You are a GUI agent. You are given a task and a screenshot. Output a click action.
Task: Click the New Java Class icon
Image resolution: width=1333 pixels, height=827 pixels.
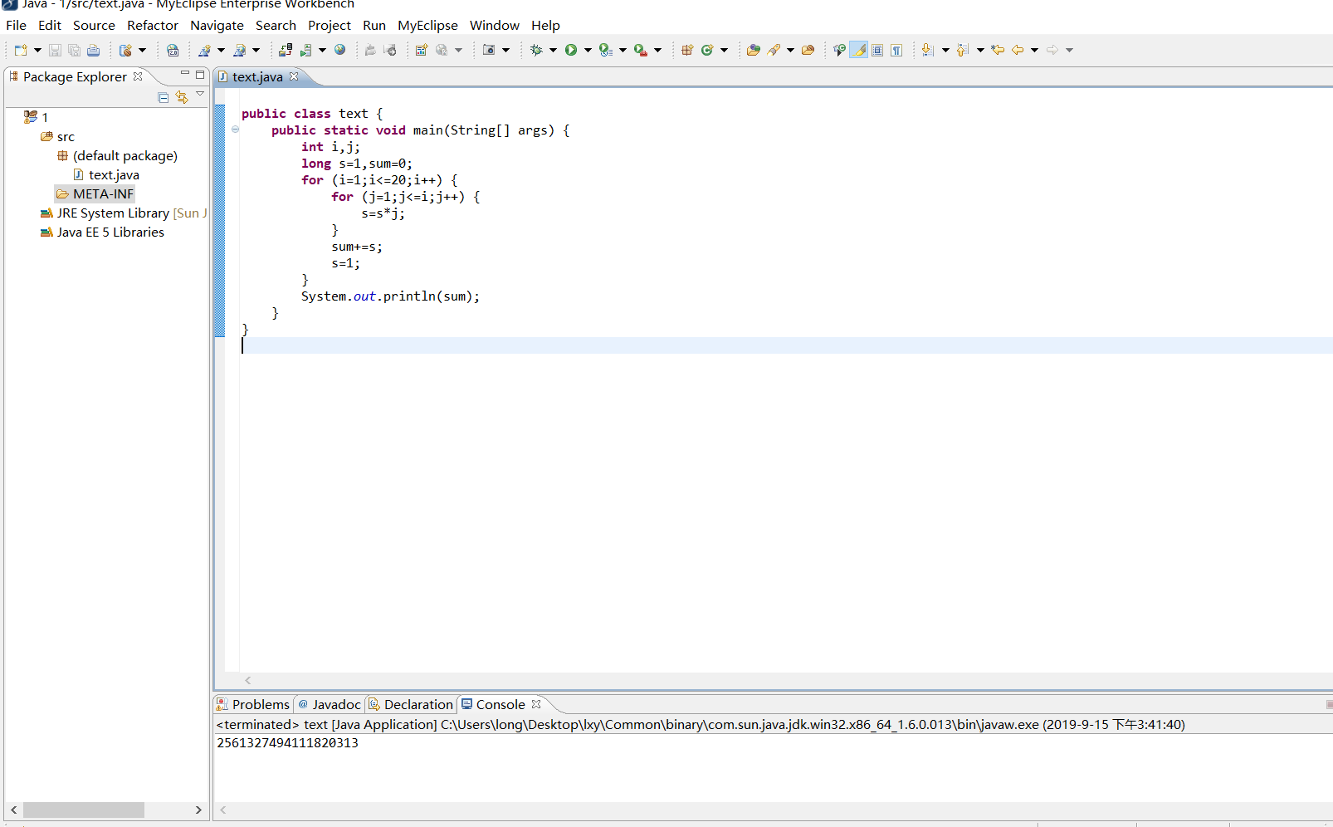click(x=707, y=50)
